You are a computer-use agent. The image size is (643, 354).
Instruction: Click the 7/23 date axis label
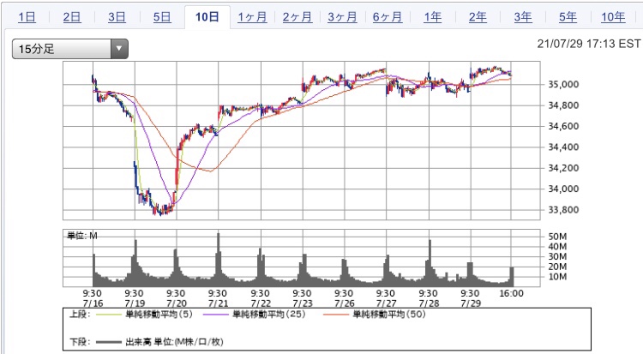(x=303, y=304)
